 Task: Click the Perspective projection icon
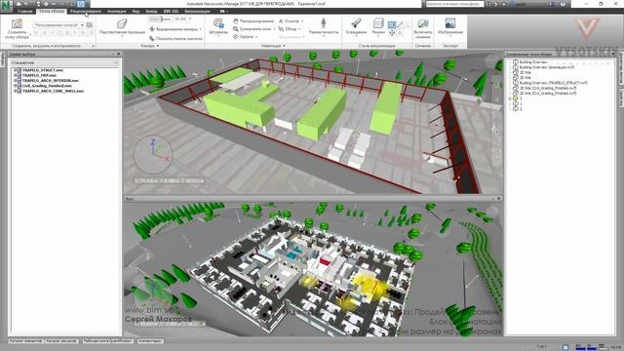(122, 23)
